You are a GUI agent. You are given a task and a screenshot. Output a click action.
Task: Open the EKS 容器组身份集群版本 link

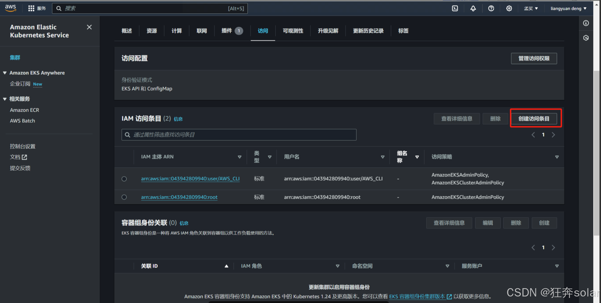click(x=421, y=296)
